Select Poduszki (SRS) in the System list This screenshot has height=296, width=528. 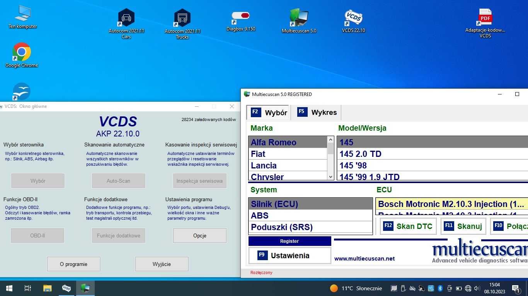click(x=310, y=227)
